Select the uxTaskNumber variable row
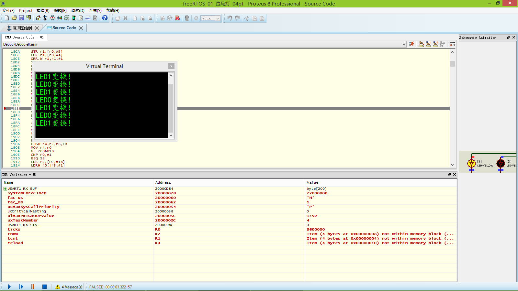 229,220
